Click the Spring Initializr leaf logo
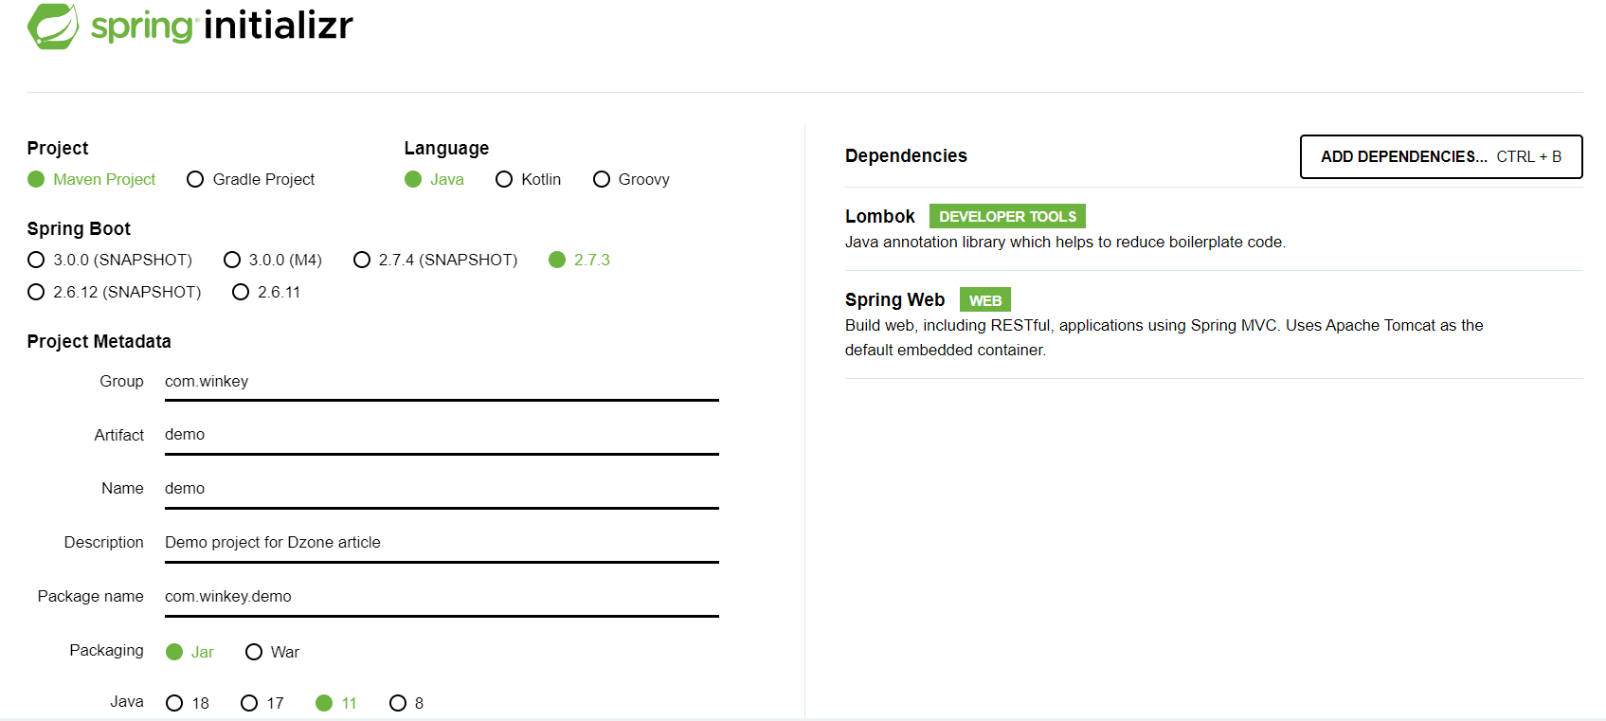Image resolution: width=1606 pixels, height=721 pixels. click(x=53, y=27)
